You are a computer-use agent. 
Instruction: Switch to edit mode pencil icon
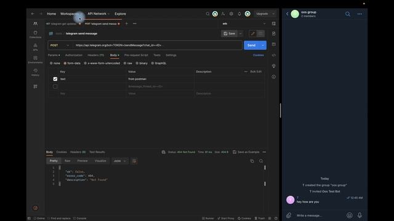253,34
